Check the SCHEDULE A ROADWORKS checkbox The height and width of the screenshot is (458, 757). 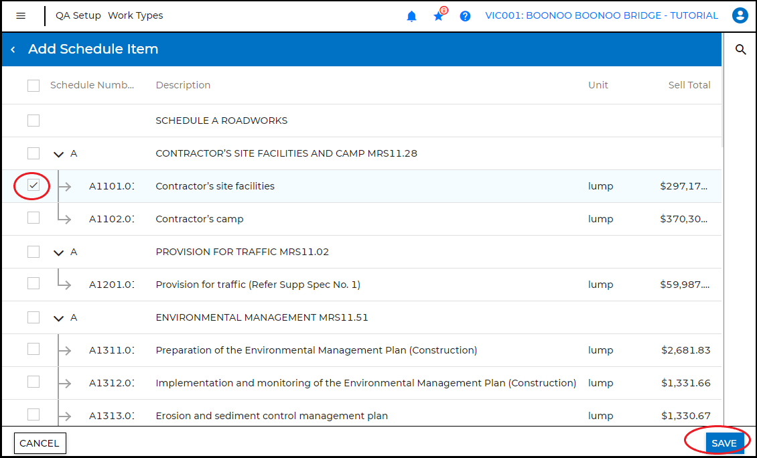click(x=33, y=121)
